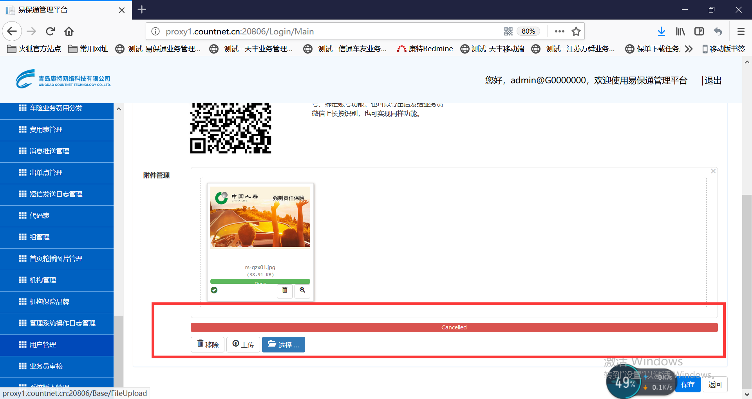Log out using the 退出 link

[713, 81]
